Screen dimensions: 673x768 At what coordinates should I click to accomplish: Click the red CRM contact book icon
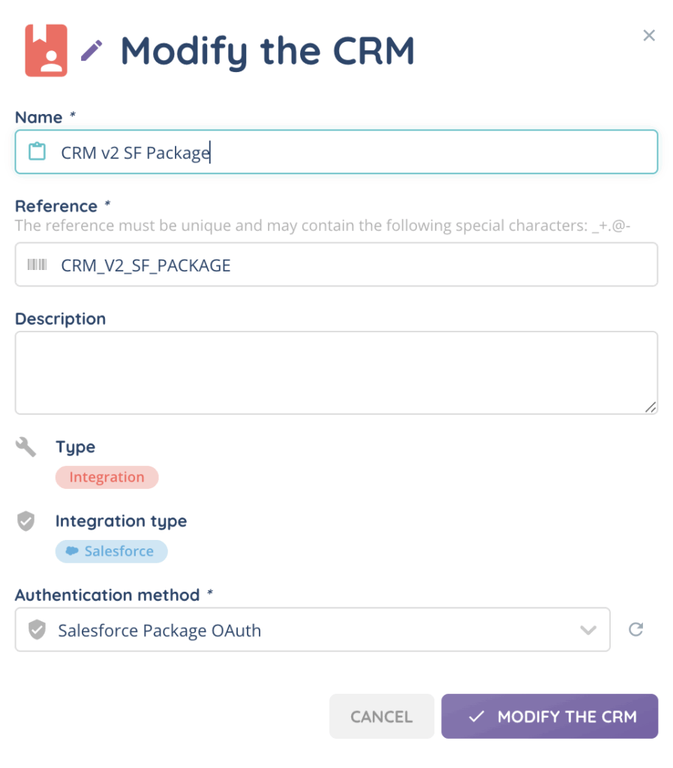(46, 50)
